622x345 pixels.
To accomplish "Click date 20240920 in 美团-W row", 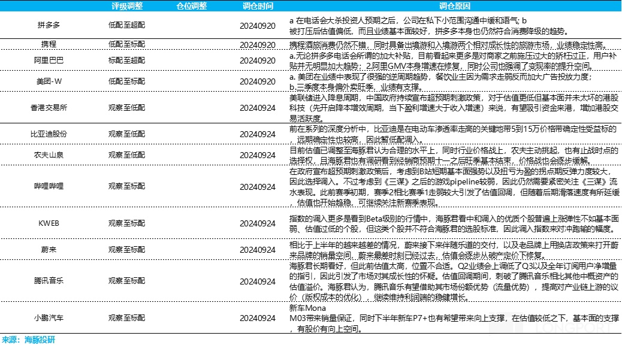I will coord(258,81).
